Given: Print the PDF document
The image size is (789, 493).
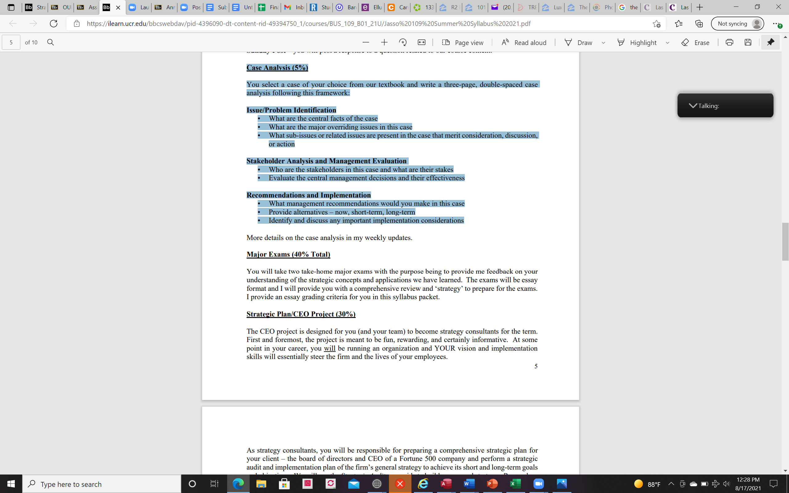Looking at the screenshot, I should 729,43.
